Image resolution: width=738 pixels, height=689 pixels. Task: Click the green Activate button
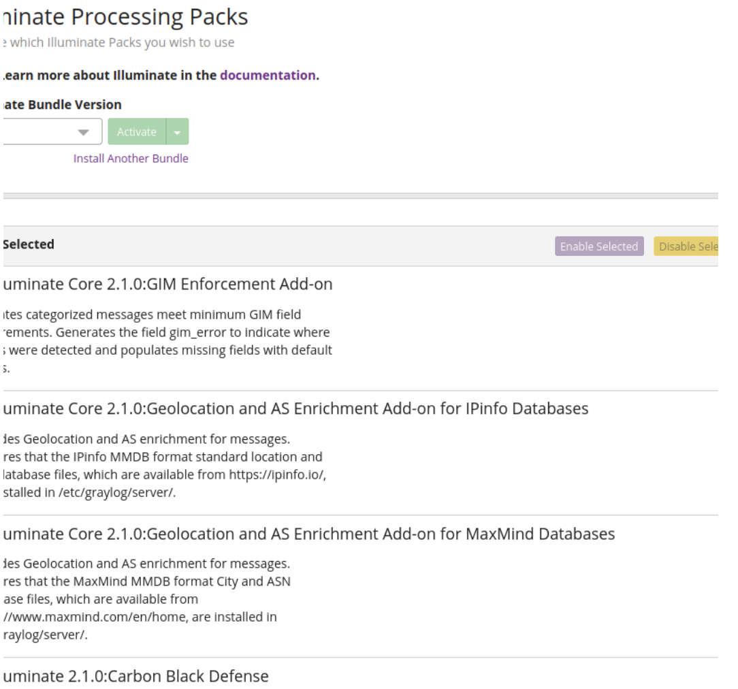[x=137, y=132]
